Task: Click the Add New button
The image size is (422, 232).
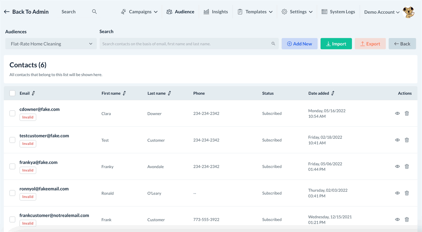Action: point(299,44)
